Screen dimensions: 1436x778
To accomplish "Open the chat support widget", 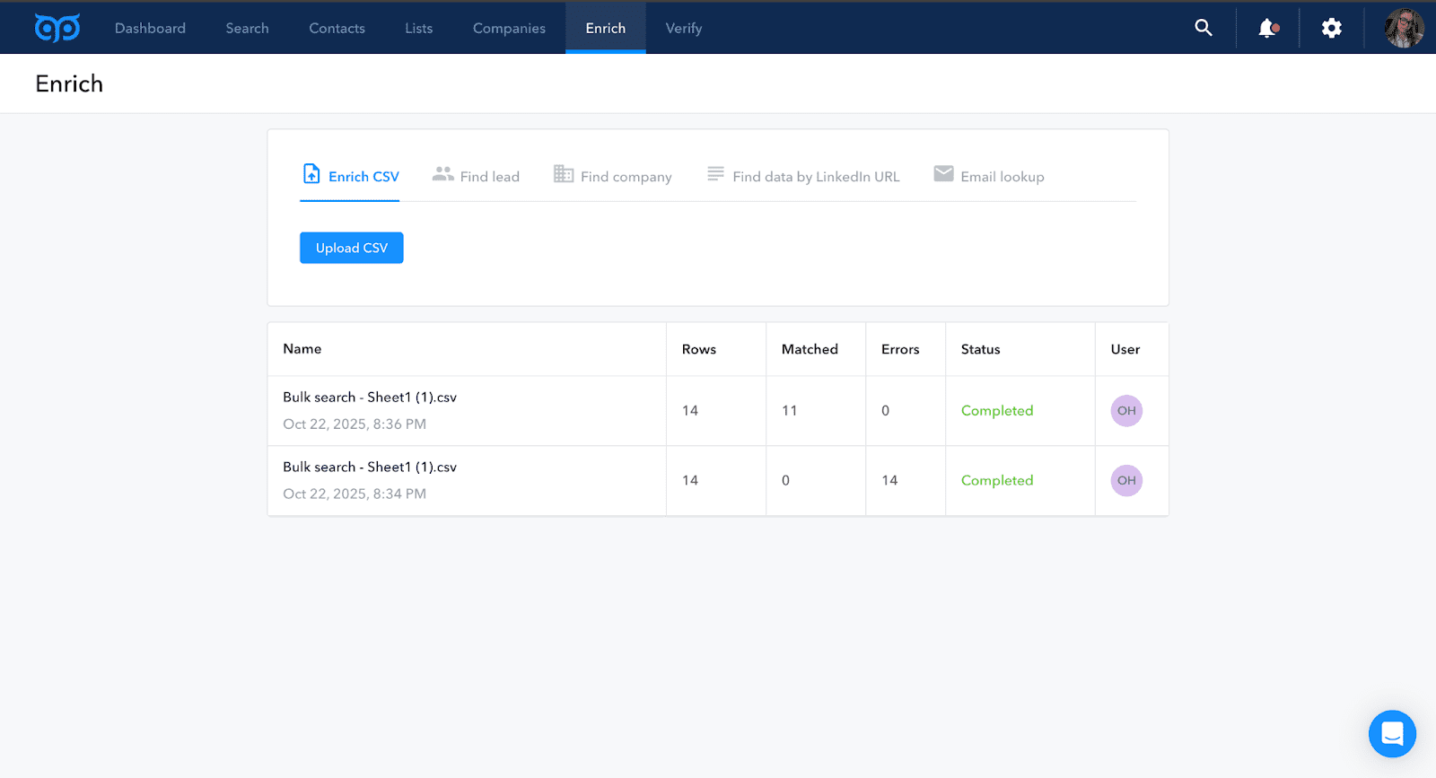I will pyautogui.click(x=1392, y=734).
